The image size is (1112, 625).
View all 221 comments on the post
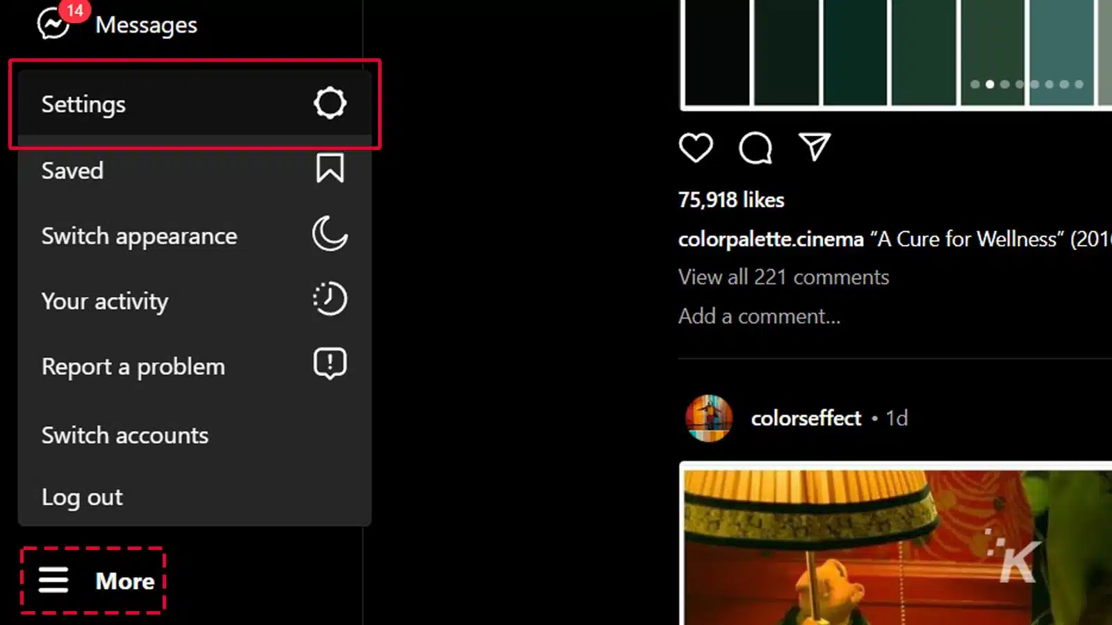pyautogui.click(x=783, y=276)
